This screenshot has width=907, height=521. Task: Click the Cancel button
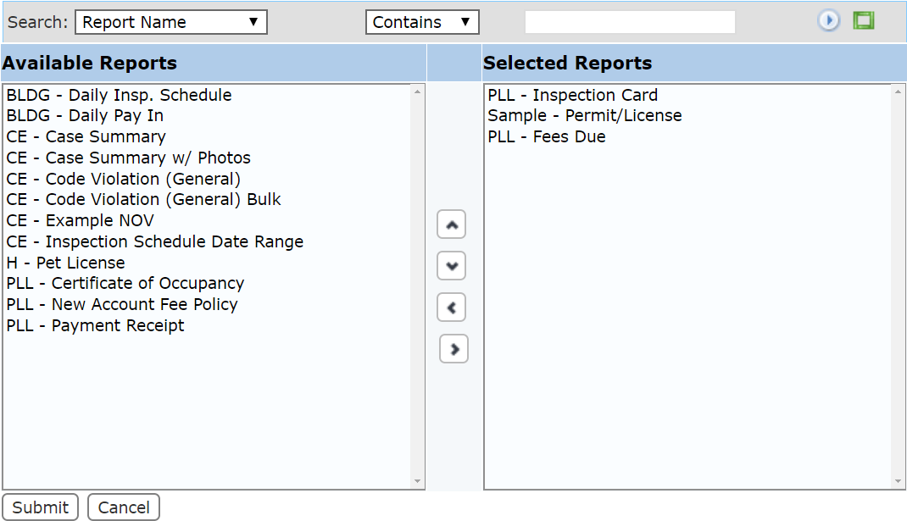tap(124, 507)
